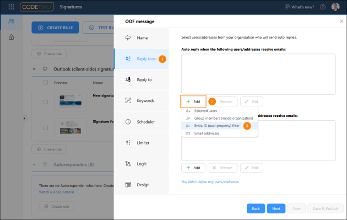
Task: Open What's new announcements
Action: 299,7
